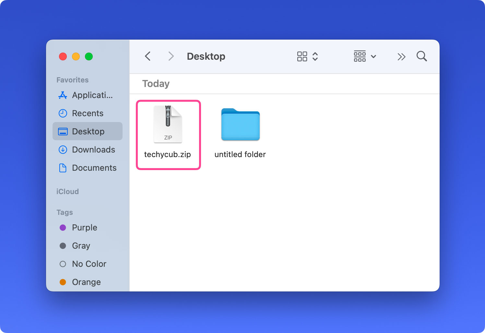Open the Downloads sidebar location
This screenshot has height=333, width=485.
point(93,150)
